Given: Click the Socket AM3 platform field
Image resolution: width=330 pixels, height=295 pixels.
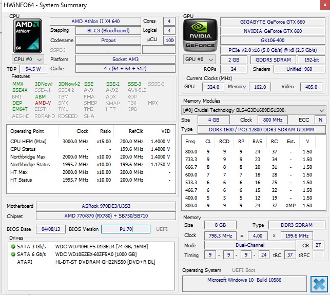Looking at the screenshot, I should (x=125, y=60).
